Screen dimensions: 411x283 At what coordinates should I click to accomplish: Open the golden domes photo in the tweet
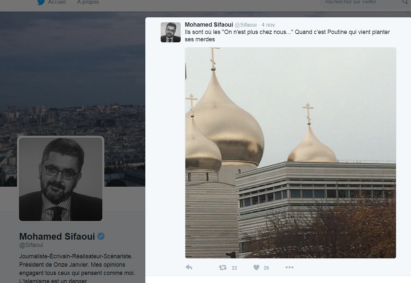[290, 153]
